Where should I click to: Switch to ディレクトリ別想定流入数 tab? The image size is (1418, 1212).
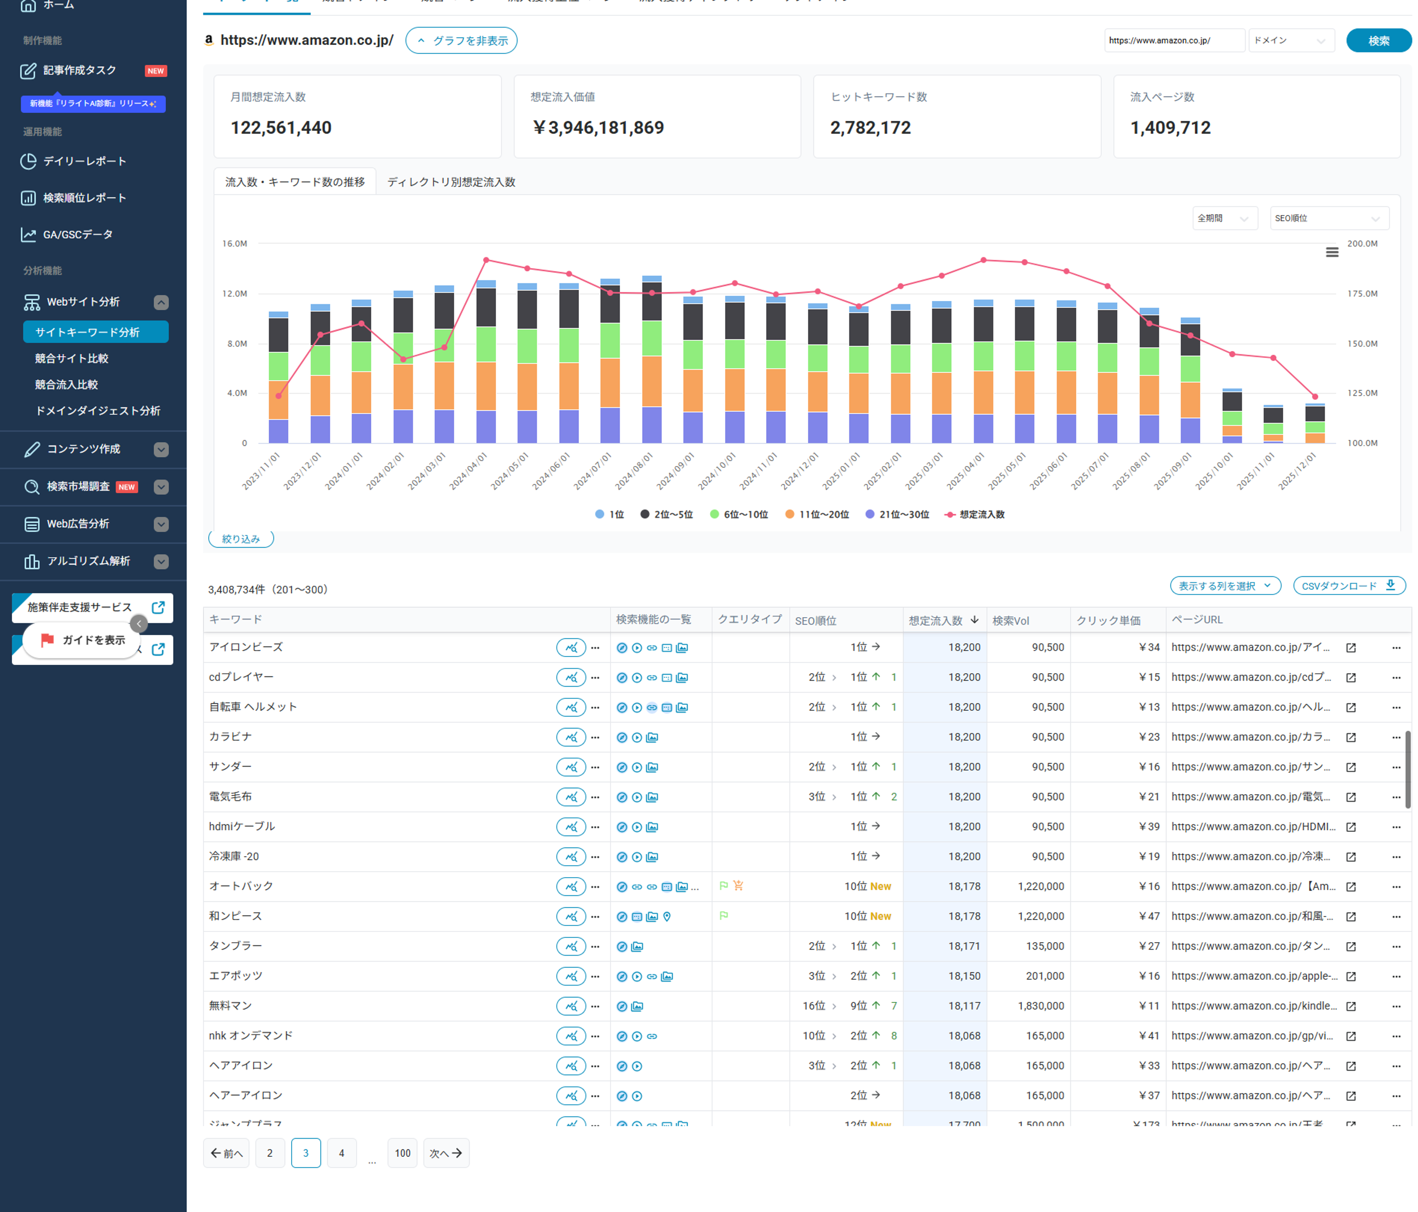[x=451, y=182]
